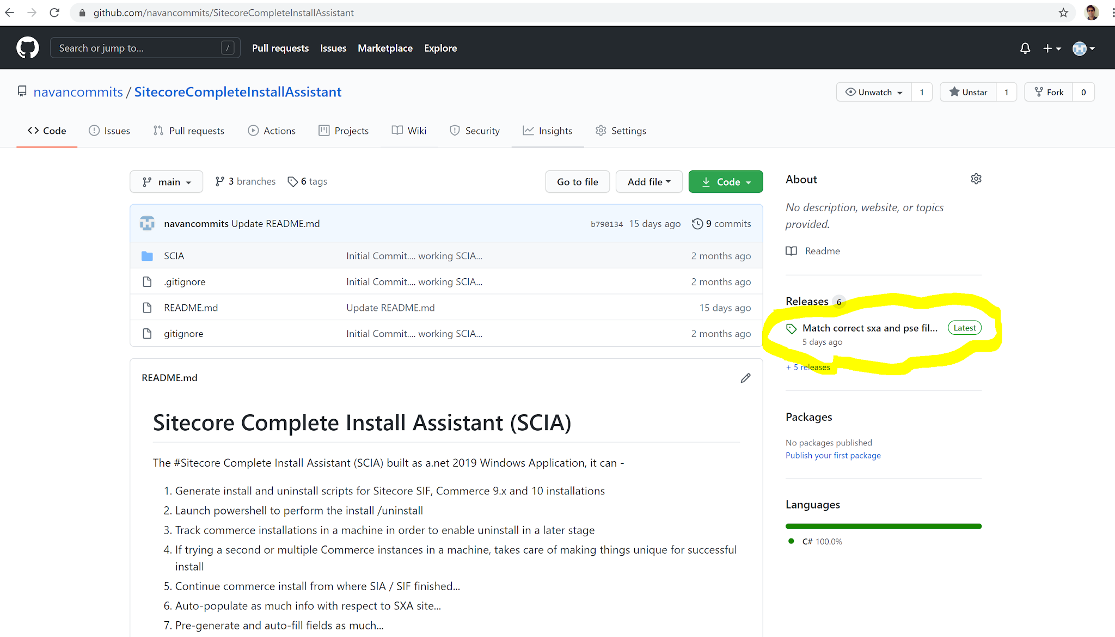The width and height of the screenshot is (1115, 637).
Task: Edit README with the pencil icon
Action: point(745,378)
